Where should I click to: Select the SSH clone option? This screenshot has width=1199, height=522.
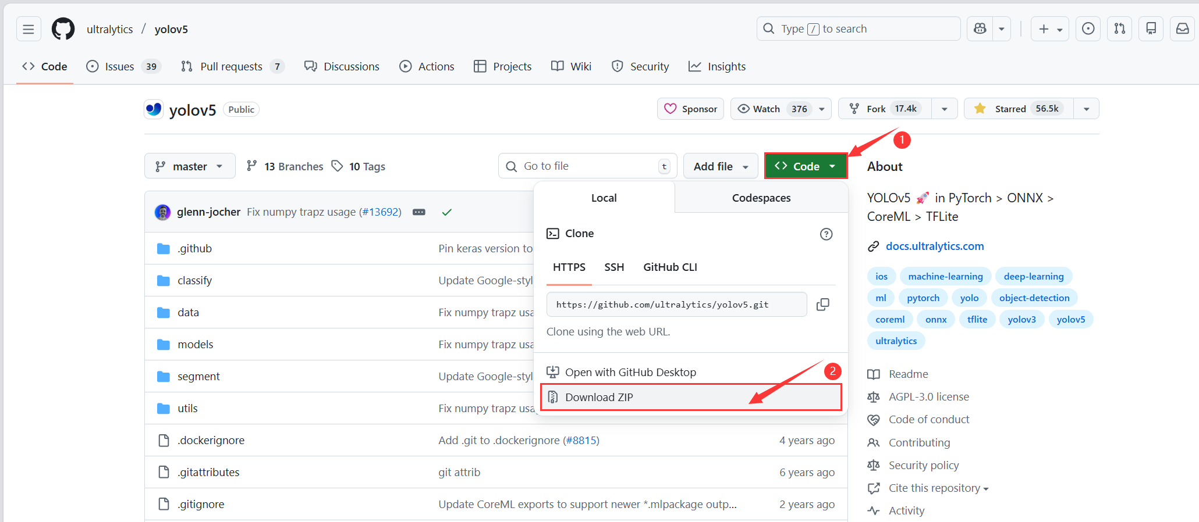click(614, 267)
